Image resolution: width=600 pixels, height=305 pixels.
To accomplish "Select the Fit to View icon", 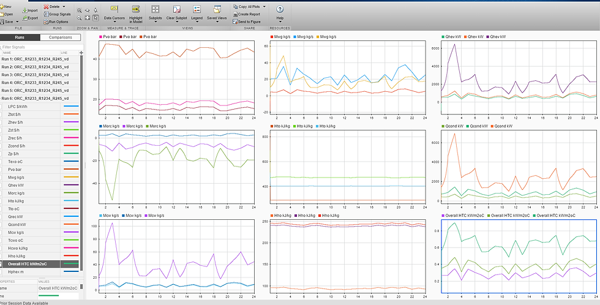I will 87,18.
